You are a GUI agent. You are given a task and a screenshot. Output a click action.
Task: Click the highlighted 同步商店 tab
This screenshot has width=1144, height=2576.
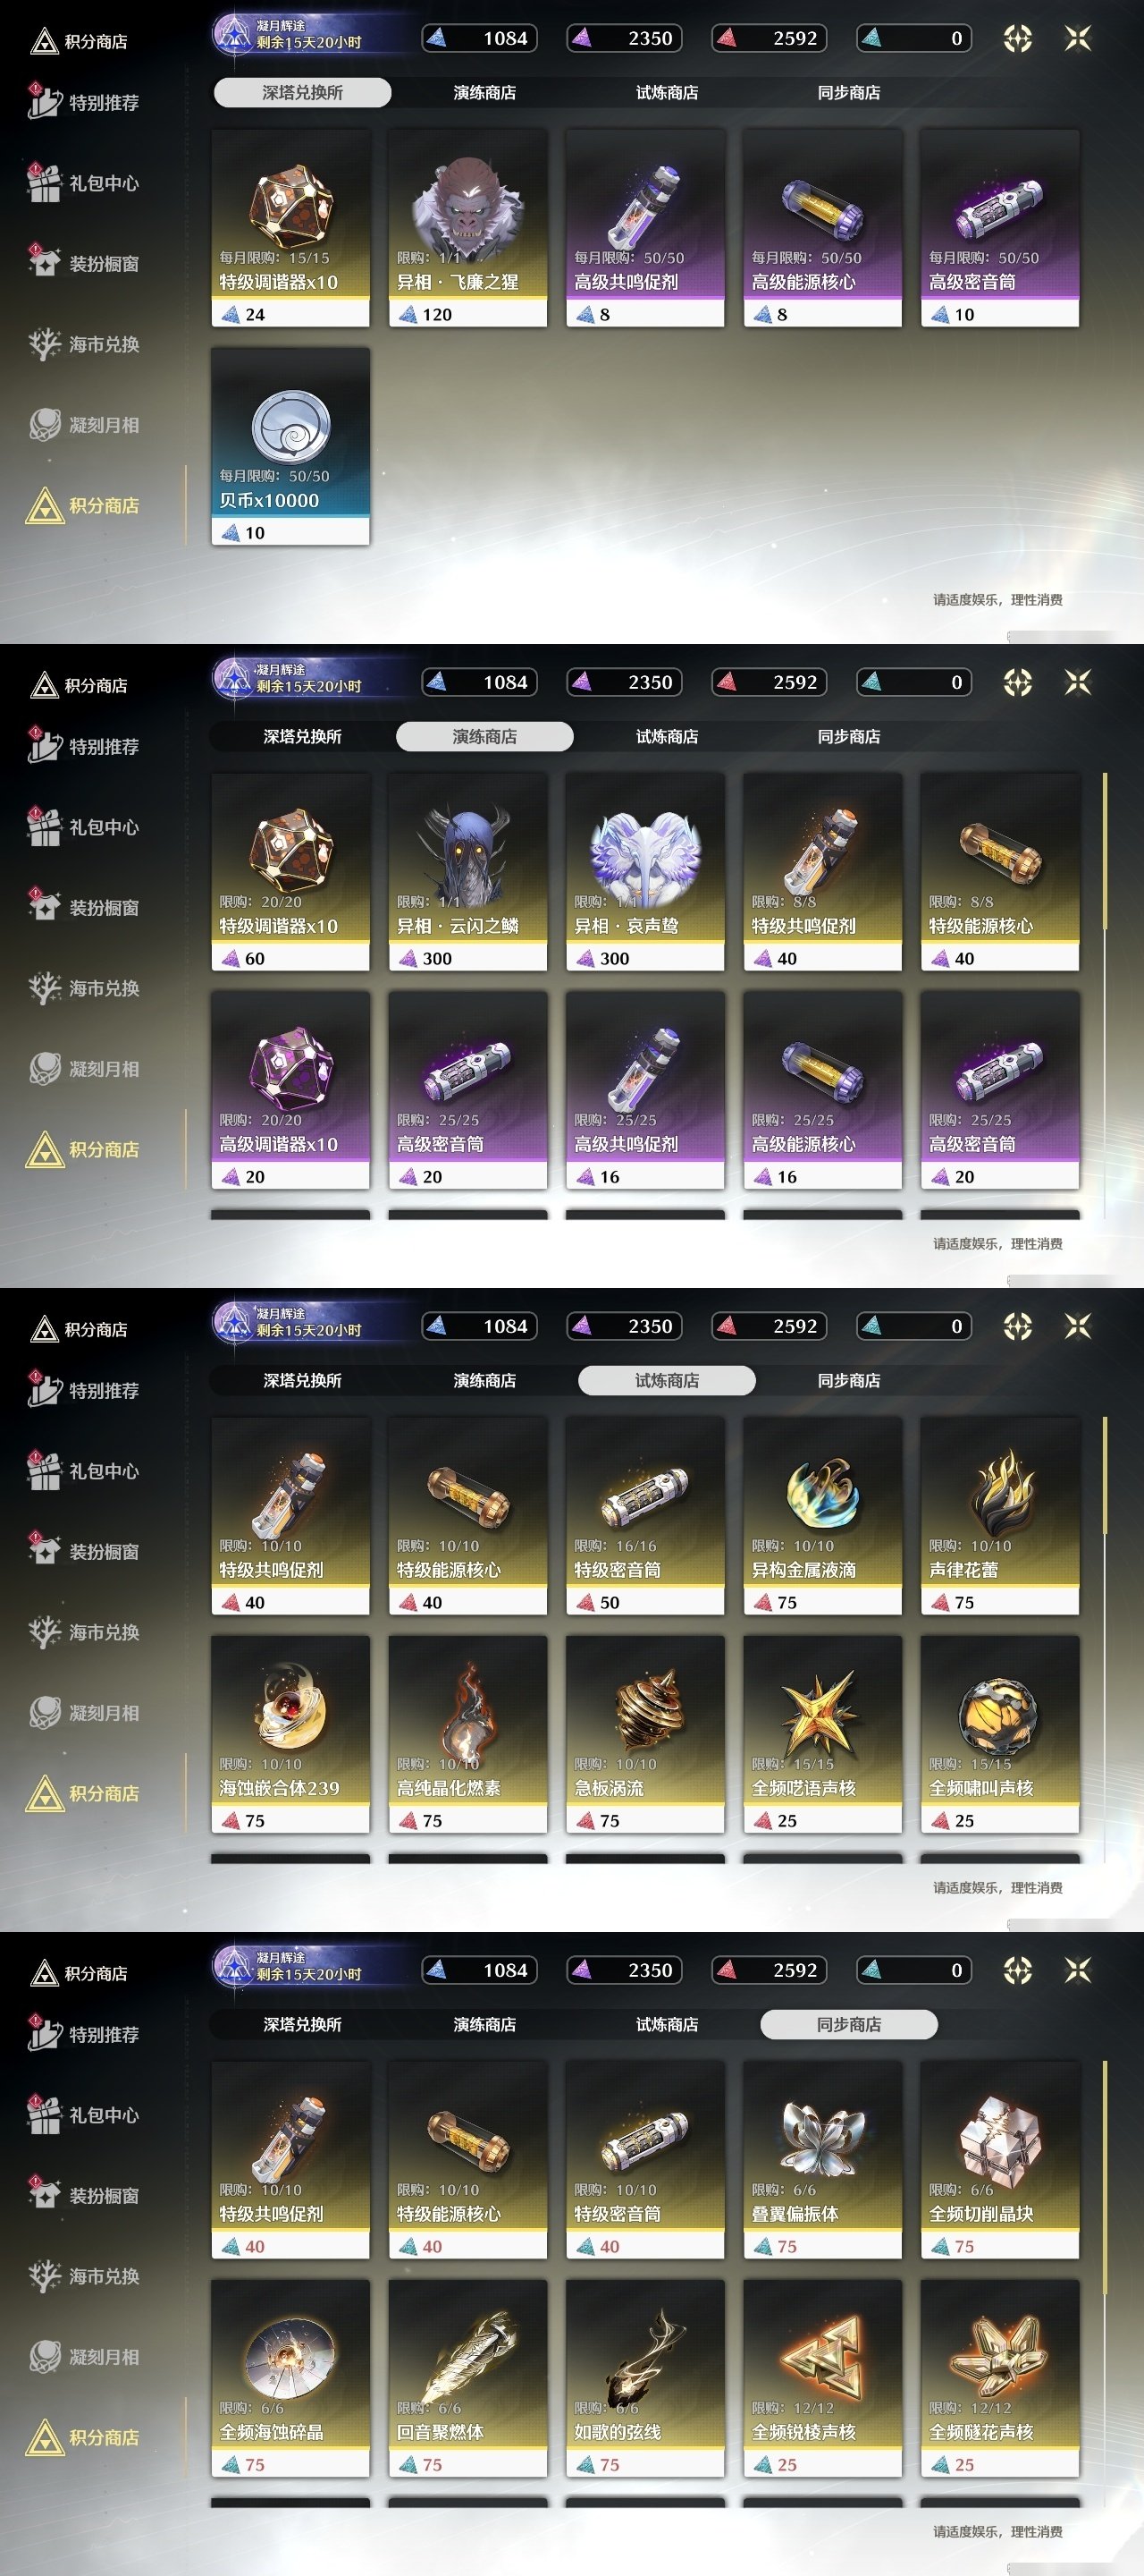pyautogui.click(x=849, y=2025)
